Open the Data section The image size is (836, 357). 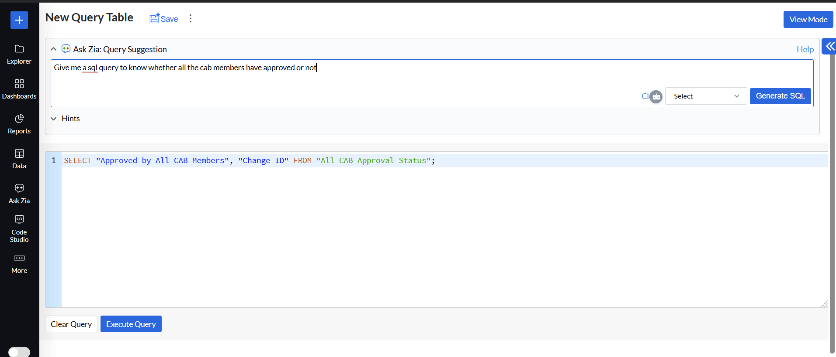(19, 159)
